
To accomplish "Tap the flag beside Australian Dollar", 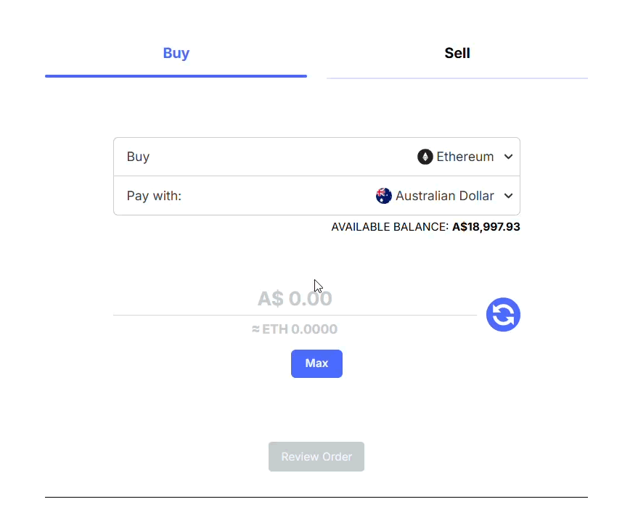I will click(383, 195).
